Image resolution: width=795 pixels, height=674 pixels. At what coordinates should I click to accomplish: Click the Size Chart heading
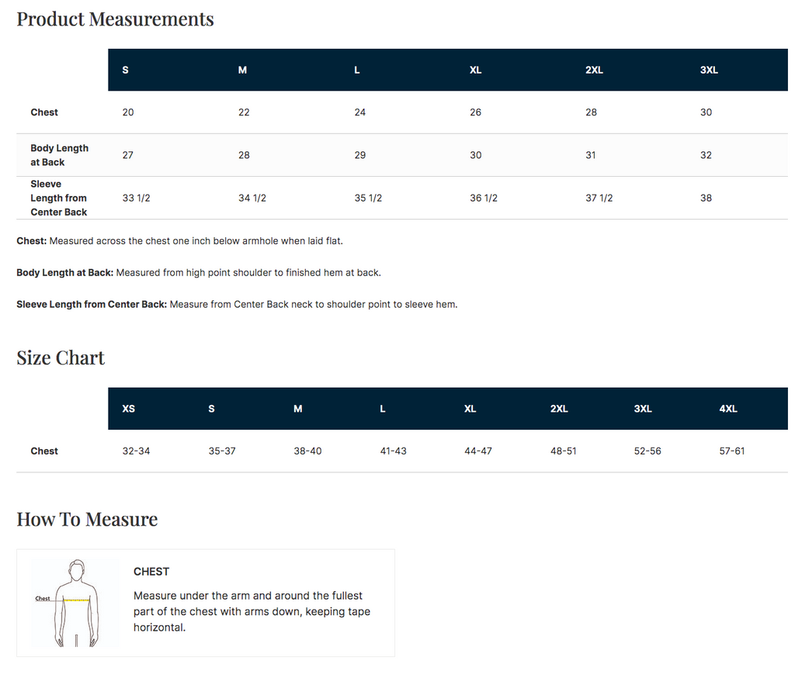[61, 358]
